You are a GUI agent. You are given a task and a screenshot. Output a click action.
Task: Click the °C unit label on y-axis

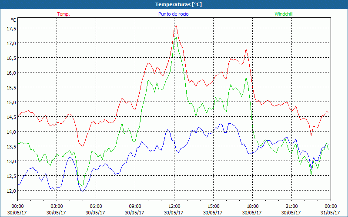pos(13,20)
